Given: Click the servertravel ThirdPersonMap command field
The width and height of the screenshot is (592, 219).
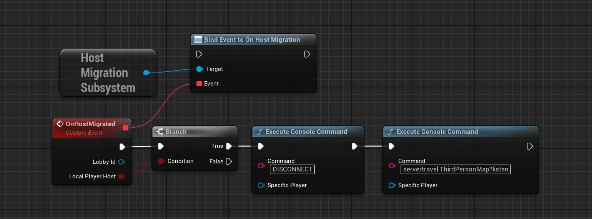Looking at the screenshot, I should coord(456,169).
